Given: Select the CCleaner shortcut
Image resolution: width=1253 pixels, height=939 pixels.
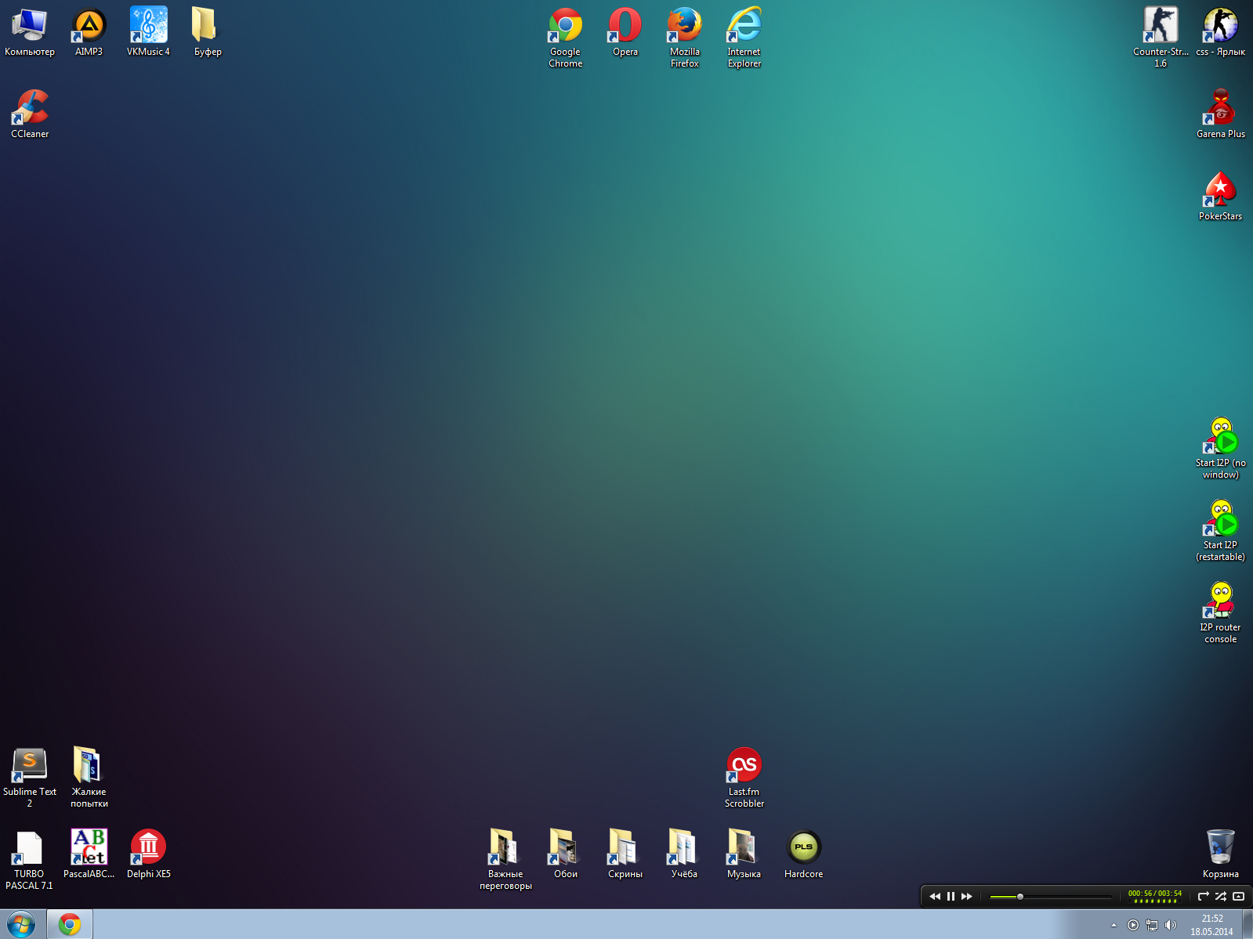Looking at the screenshot, I should (x=30, y=114).
